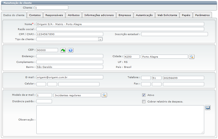The height and width of the screenshot is (139, 218).
Task: Click inside the Observação text area
Action: pyautogui.click(x=120, y=120)
